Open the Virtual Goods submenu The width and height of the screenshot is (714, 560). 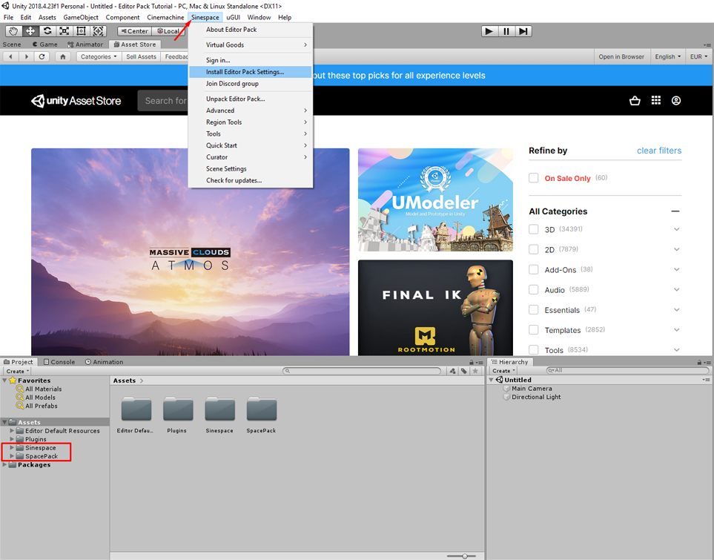point(250,45)
